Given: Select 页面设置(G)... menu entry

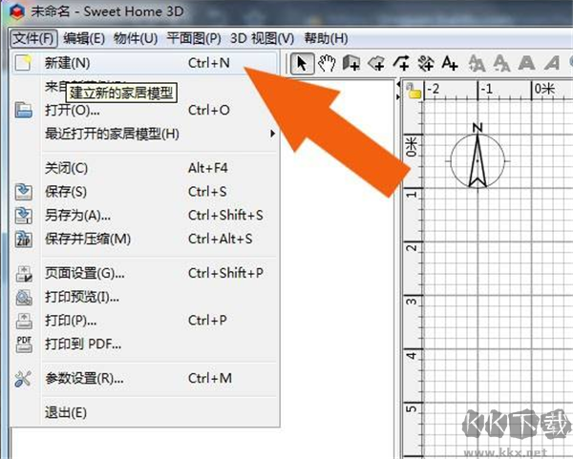Looking at the screenshot, I should click(145, 273).
